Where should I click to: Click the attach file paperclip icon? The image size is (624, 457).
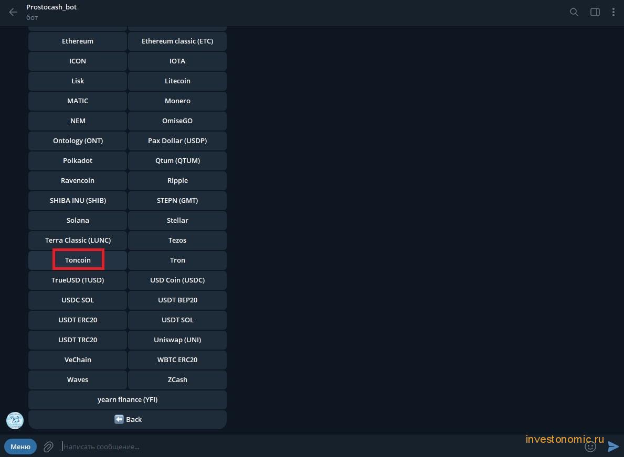coord(49,447)
